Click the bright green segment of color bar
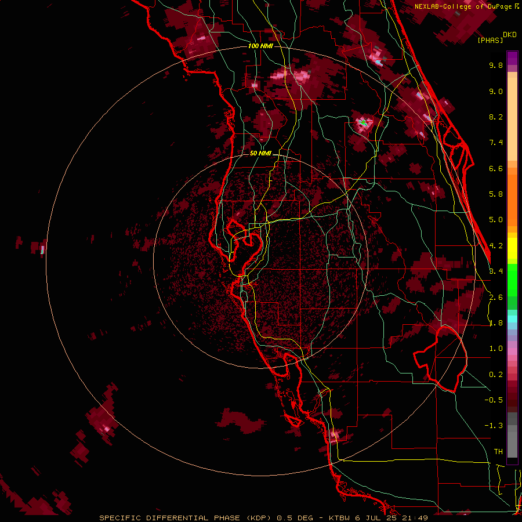Viewport: 522px width, 522px height. click(512, 280)
